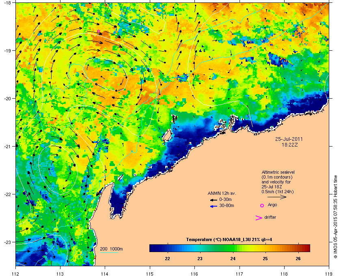
Task: Click the '30-80m' depth label
Action: [227, 205]
